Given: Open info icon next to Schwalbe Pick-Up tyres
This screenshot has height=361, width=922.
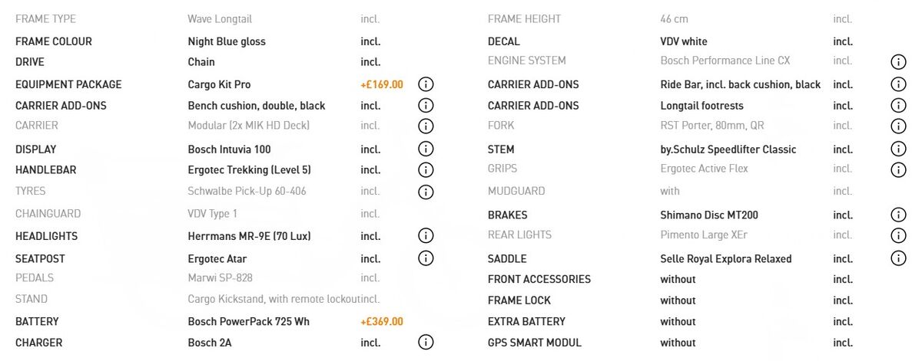Looking at the screenshot, I should tap(426, 192).
